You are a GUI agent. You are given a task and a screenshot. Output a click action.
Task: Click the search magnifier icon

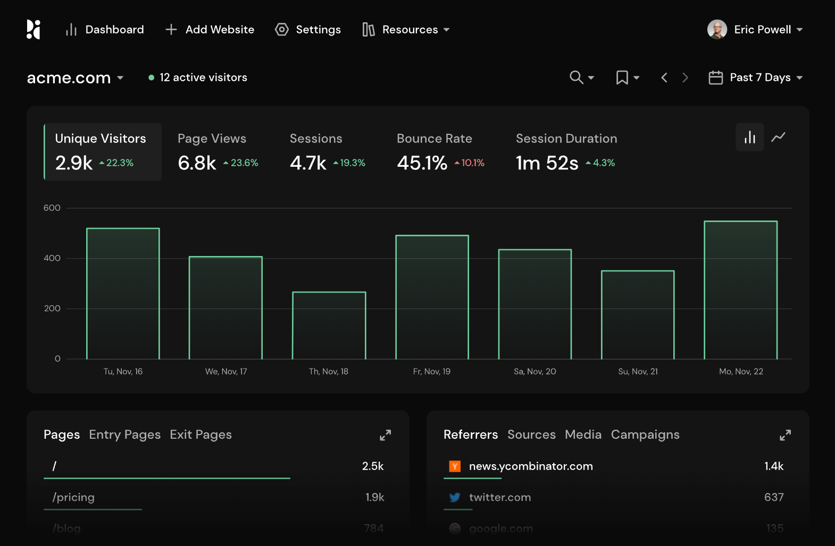pos(576,78)
